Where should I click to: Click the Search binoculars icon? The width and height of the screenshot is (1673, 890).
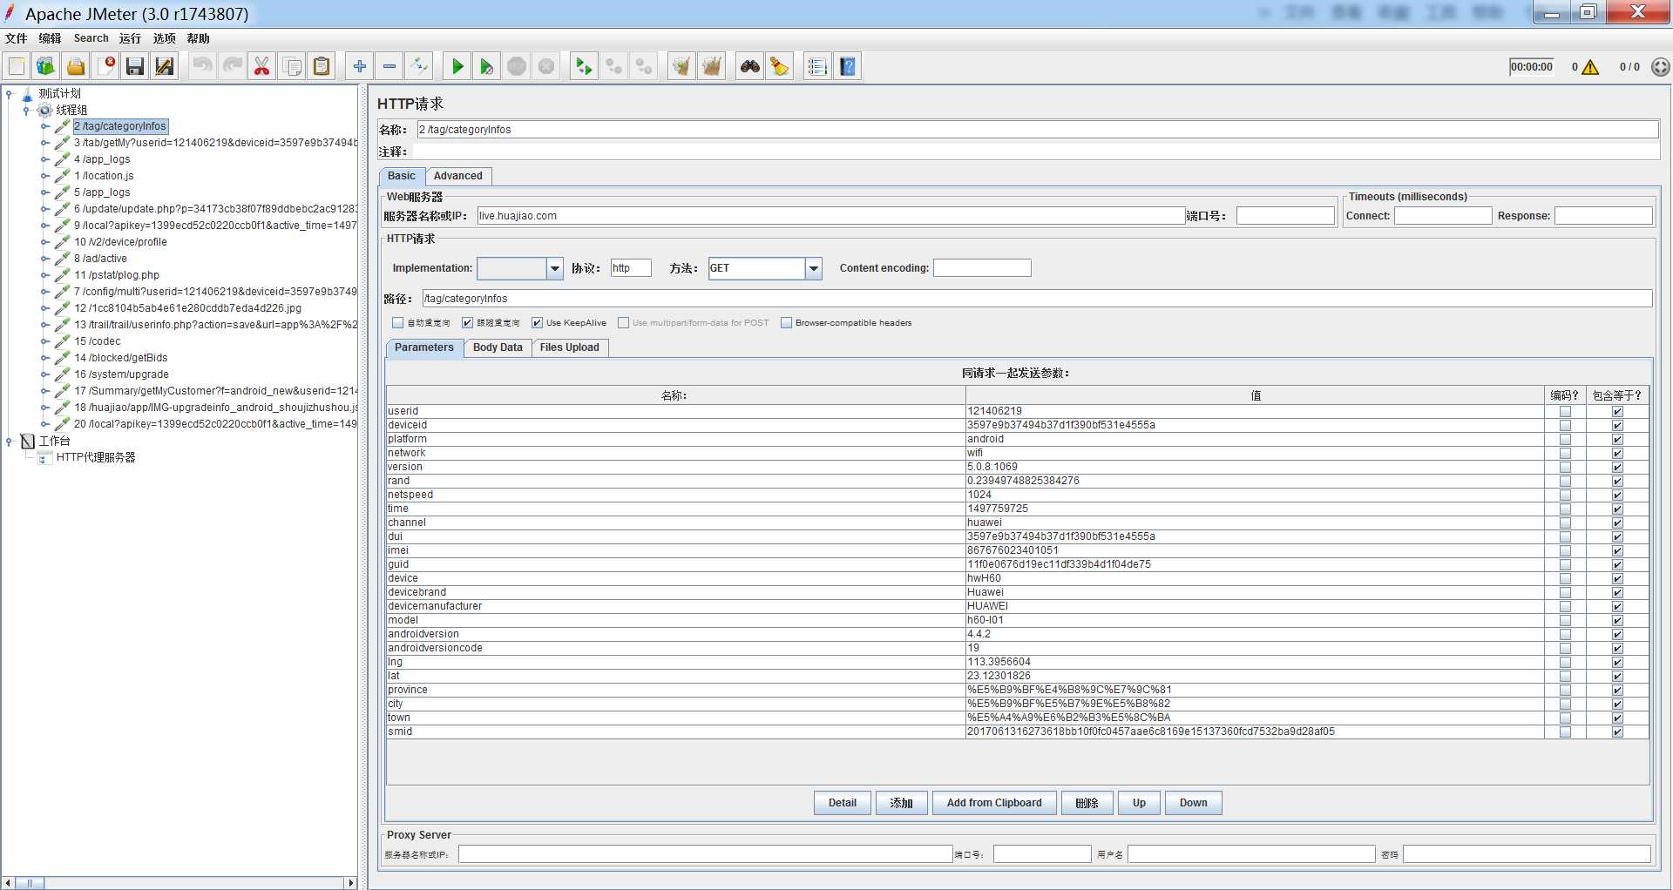[x=749, y=66]
